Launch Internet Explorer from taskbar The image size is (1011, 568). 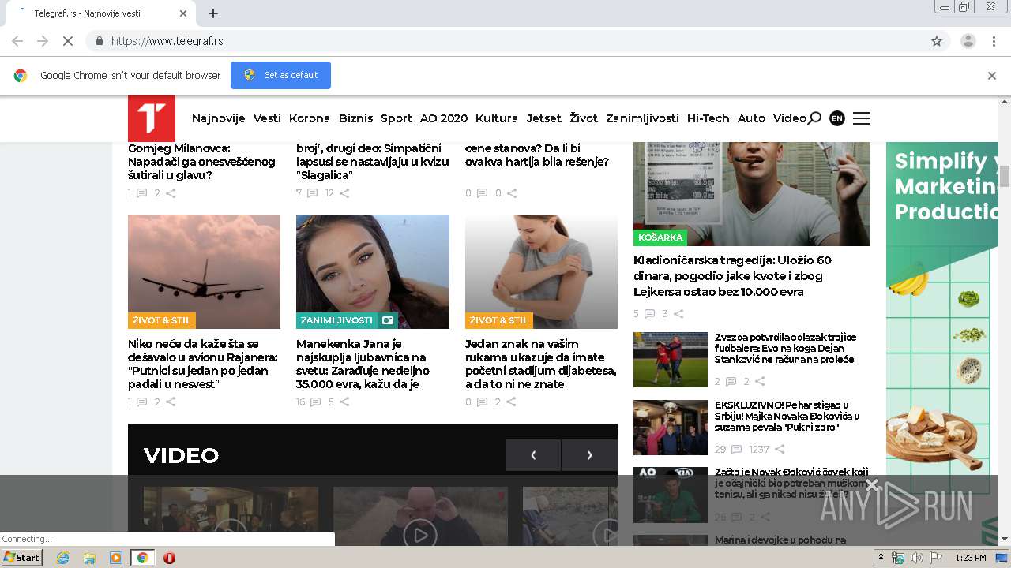pos(62,558)
